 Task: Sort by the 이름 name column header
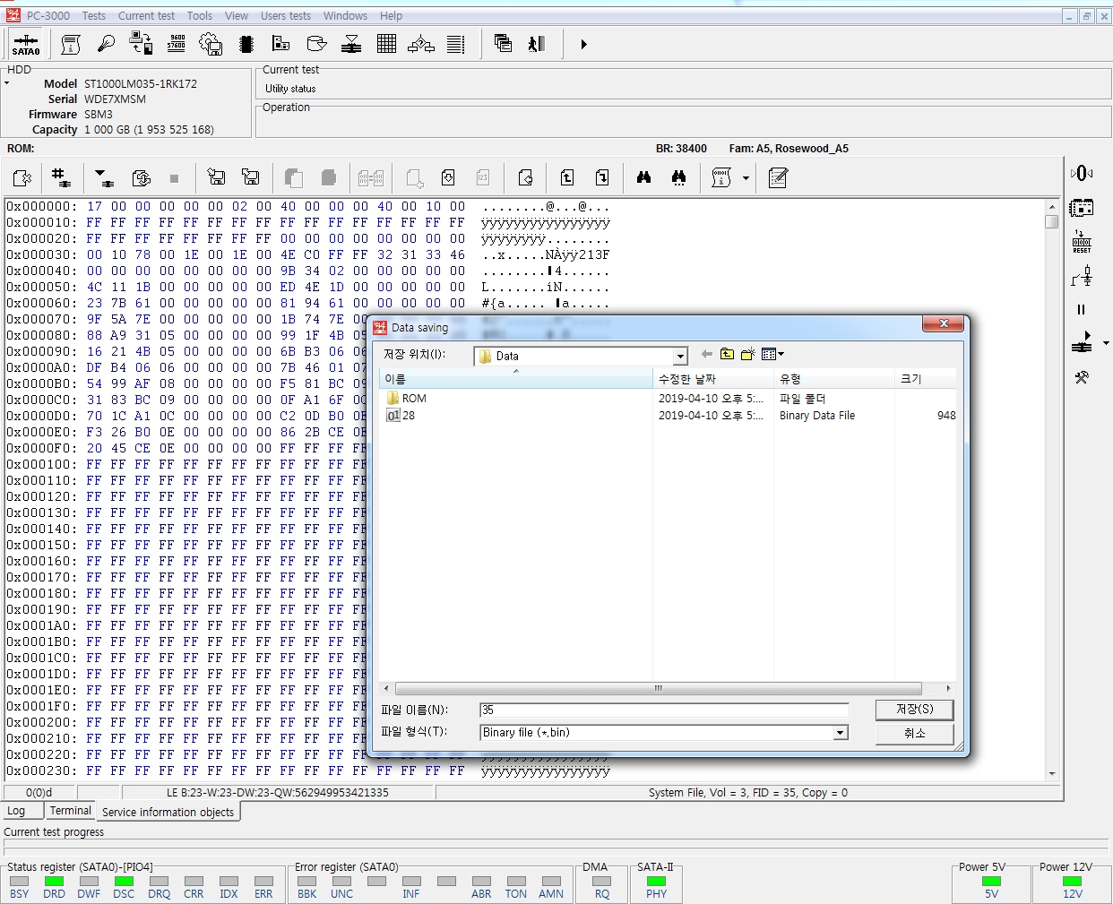pyautogui.click(x=516, y=379)
